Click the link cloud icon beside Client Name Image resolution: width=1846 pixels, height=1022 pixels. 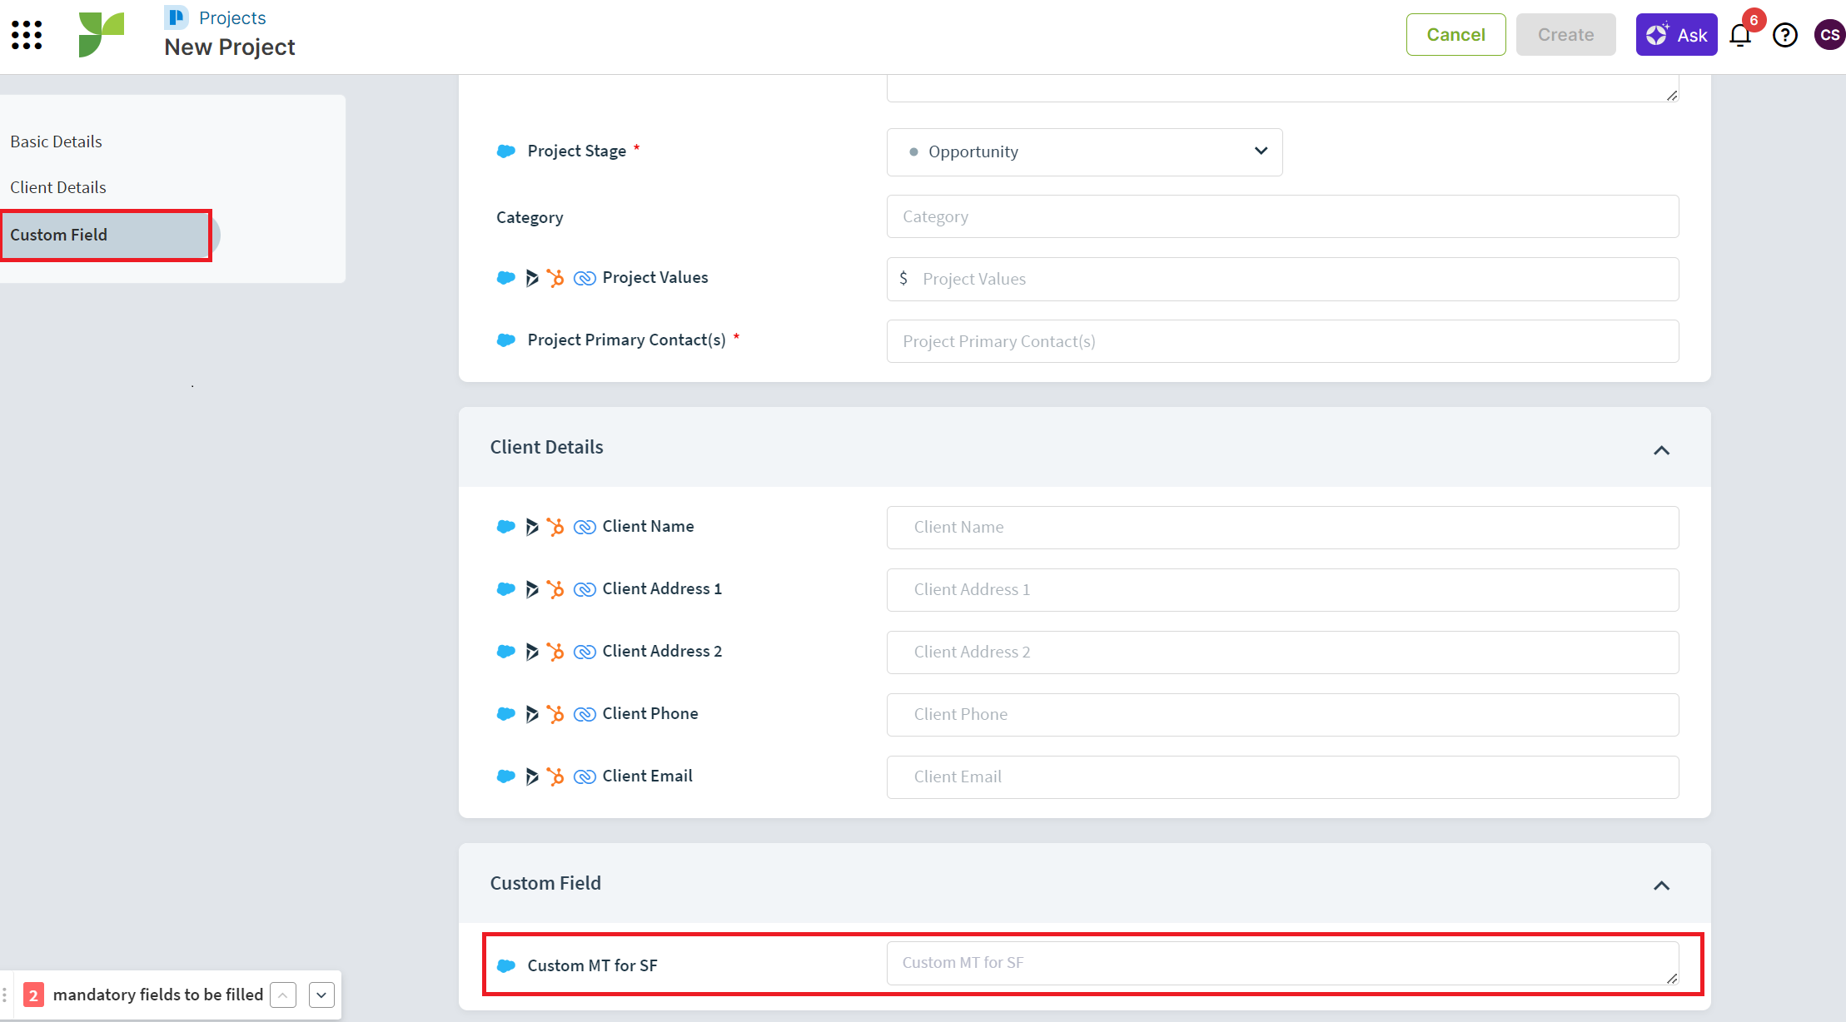click(x=585, y=527)
